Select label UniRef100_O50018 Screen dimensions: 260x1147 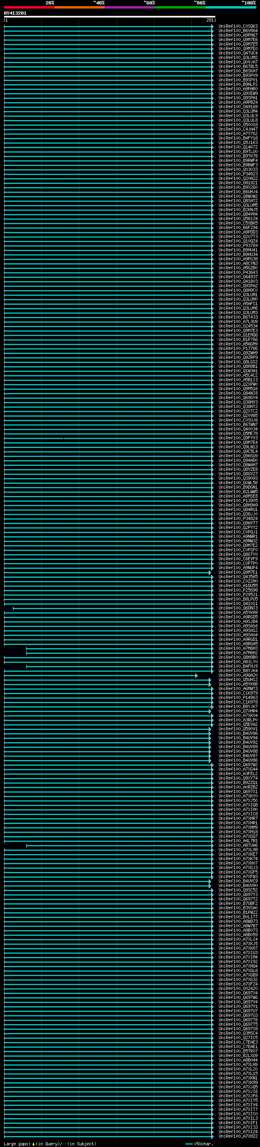(x=238, y=125)
